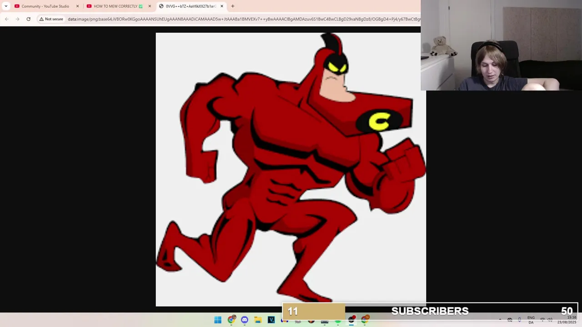Switch to Community - YouTube Studio tab
The width and height of the screenshot is (582, 327).
tap(45, 6)
